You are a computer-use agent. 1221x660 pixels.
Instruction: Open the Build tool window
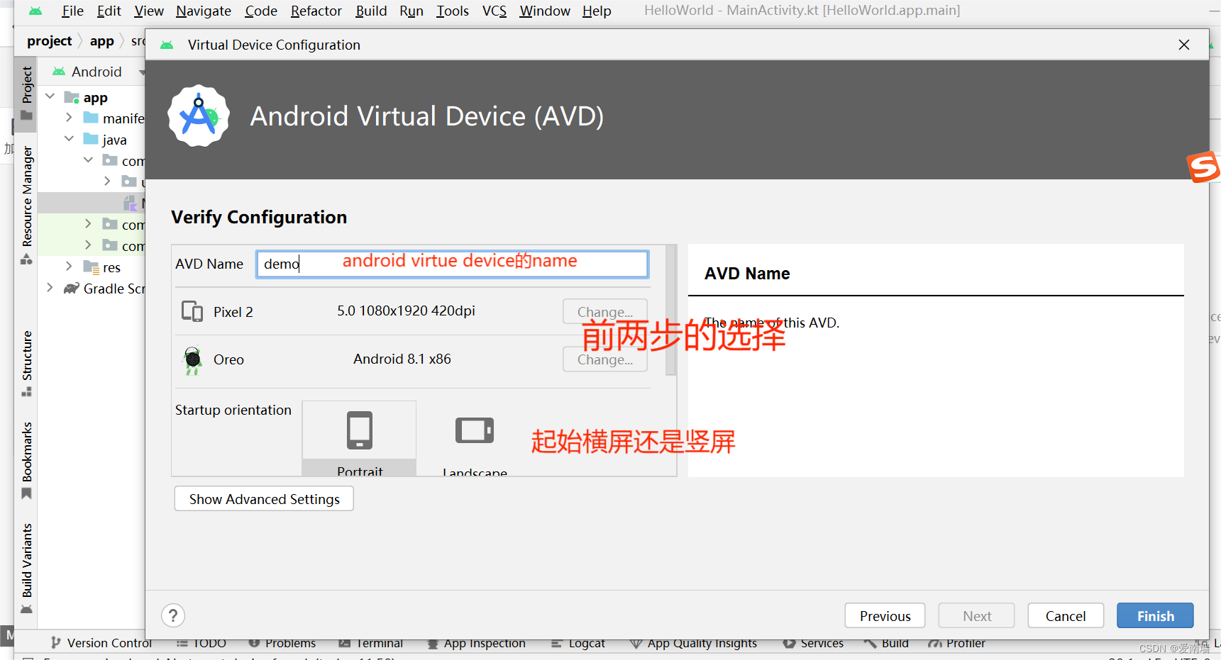[886, 643]
